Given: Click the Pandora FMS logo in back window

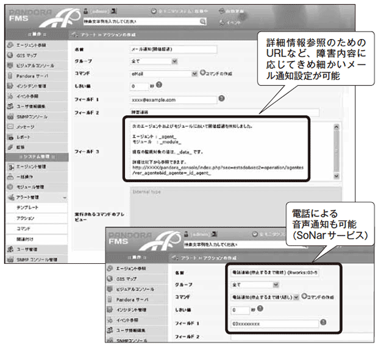Looking at the screenshot, I should pos(43,17).
